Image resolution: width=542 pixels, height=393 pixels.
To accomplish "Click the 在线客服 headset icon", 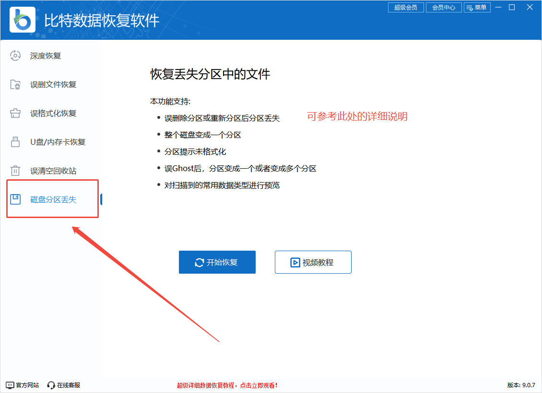I will [x=51, y=385].
